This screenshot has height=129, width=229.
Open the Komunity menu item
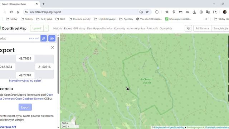tap(120, 28)
